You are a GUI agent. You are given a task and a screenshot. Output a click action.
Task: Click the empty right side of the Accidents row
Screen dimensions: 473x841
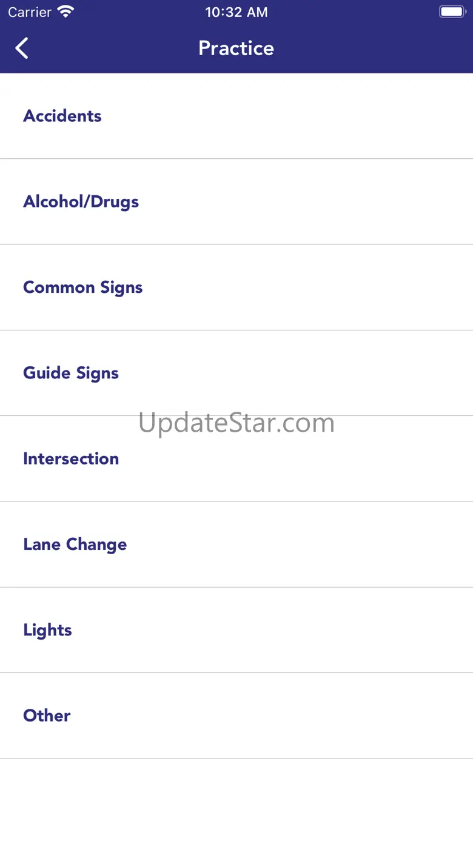click(364, 116)
